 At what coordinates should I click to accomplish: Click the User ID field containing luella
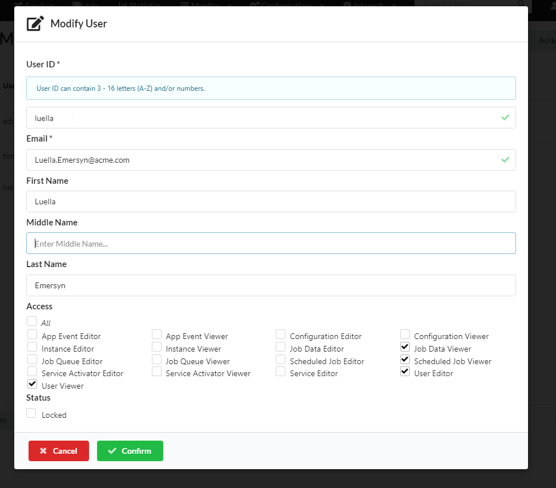[263, 118]
